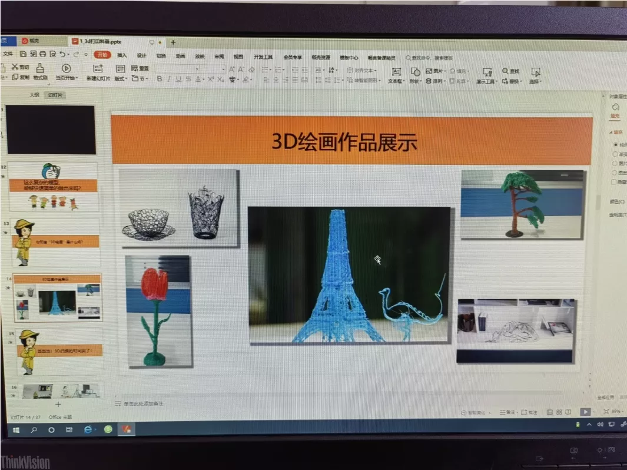Click the Cut (剪切) scissors icon
Viewport: 627px width, 470px height.
click(x=15, y=67)
